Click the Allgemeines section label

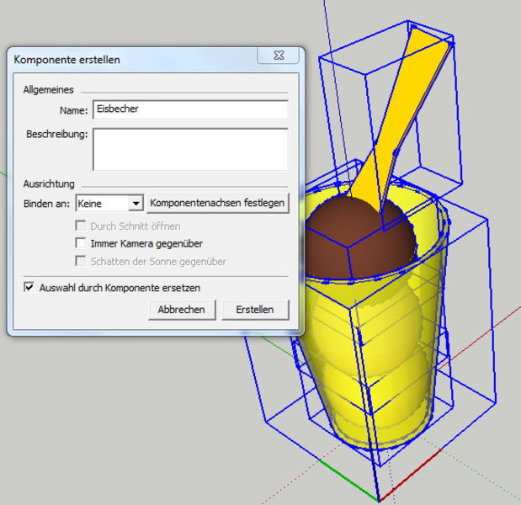(49, 89)
